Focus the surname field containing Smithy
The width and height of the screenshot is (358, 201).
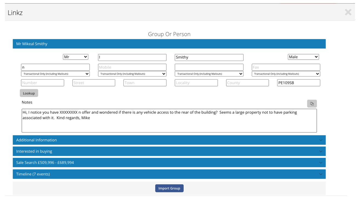[209, 57]
